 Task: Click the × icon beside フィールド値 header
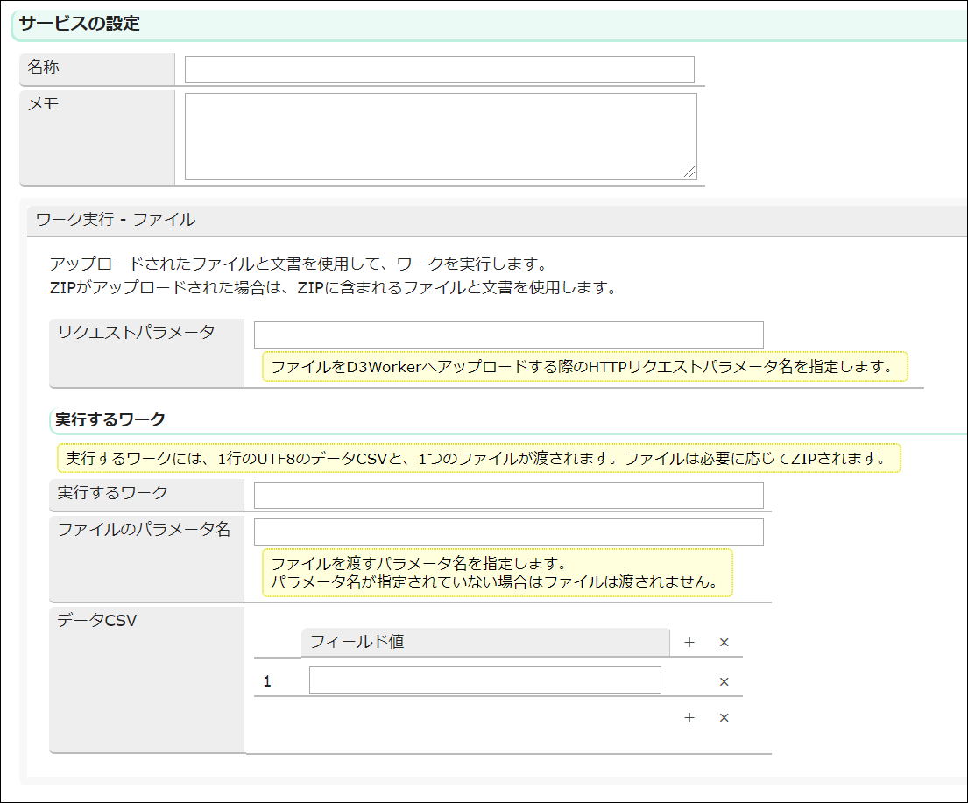[724, 643]
